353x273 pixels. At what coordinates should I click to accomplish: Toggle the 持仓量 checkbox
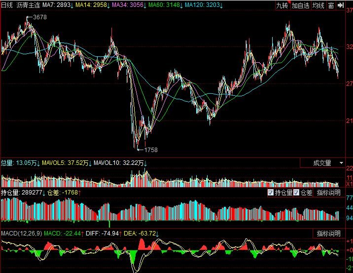pyautogui.click(x=270, y=193)
